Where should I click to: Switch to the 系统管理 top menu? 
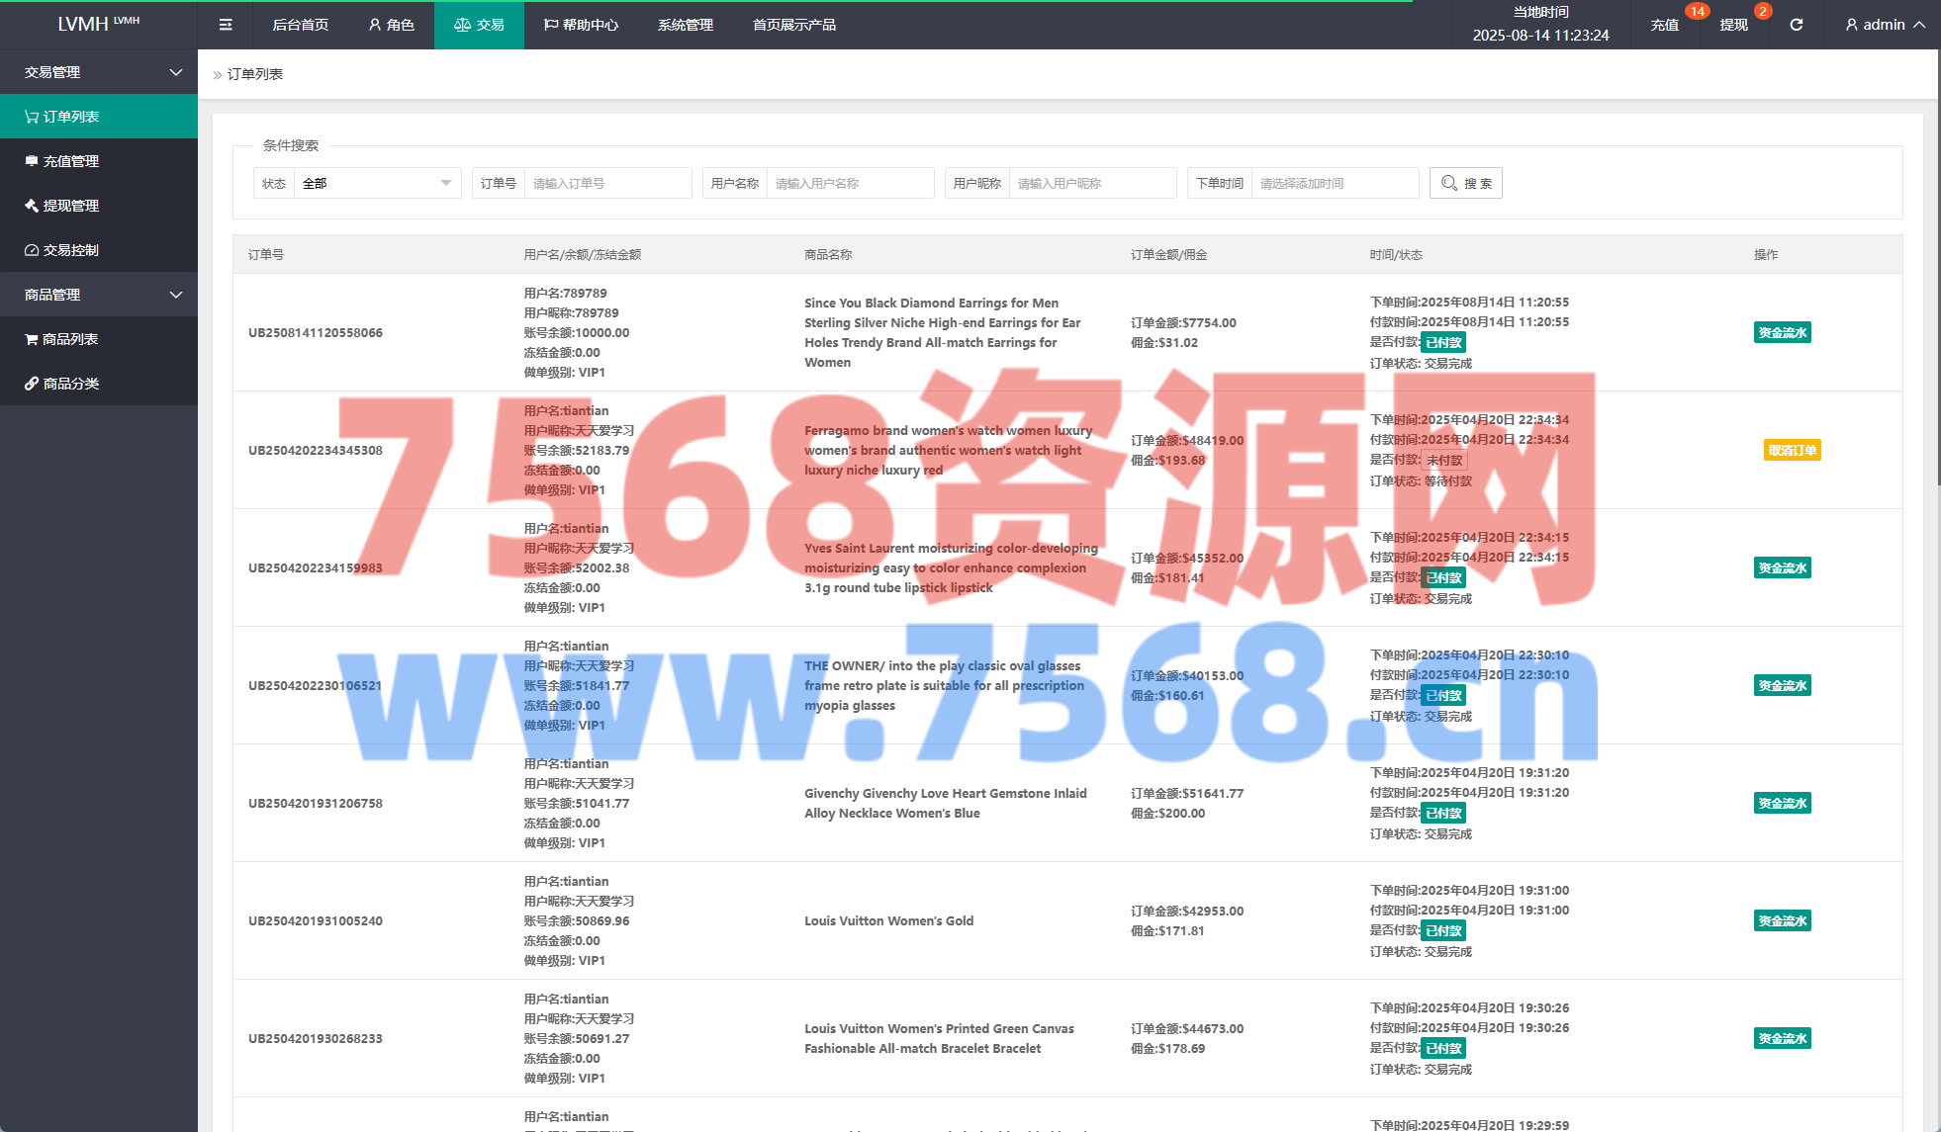tap(685, 25)
